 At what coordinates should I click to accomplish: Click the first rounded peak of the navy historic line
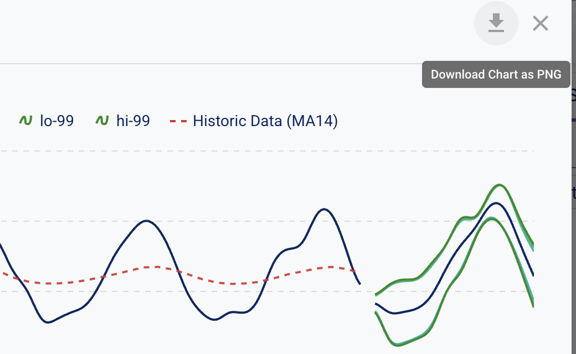point(146,221)
